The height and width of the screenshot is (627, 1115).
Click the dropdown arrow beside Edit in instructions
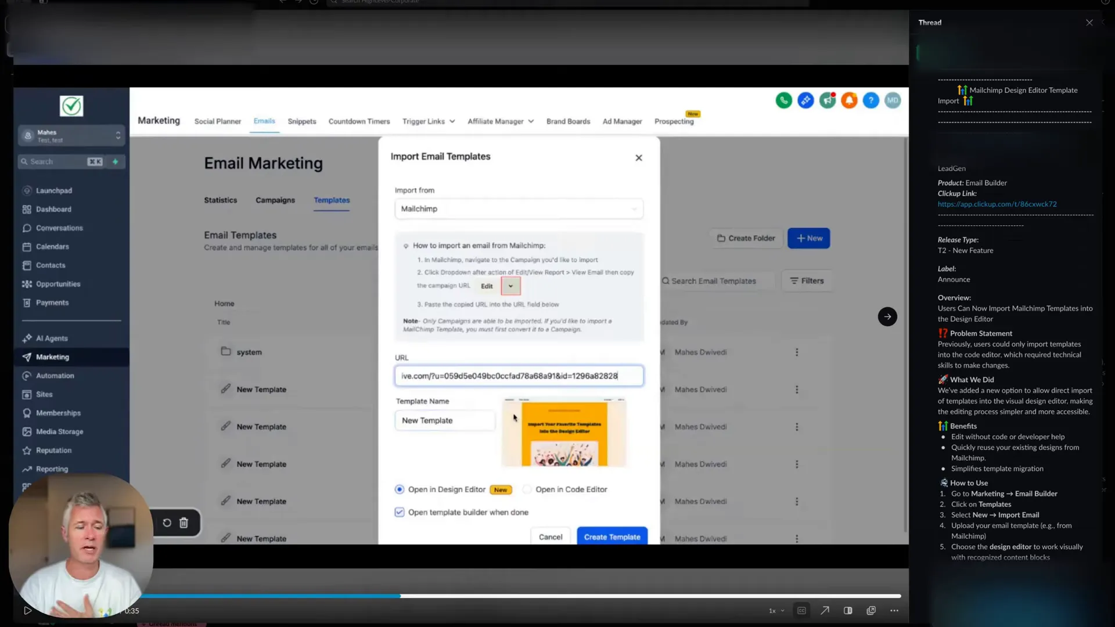click(510, 286)
